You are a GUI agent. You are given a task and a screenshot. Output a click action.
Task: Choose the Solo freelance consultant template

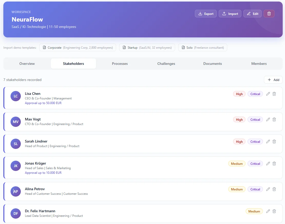click(202, 48)
